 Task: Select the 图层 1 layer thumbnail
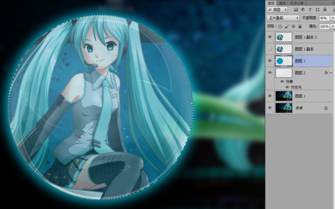(284, 96)
